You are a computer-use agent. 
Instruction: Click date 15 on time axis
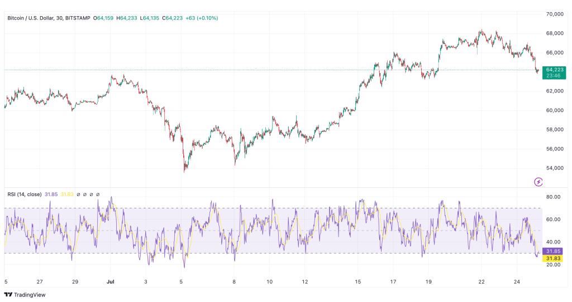coord(358,281)
